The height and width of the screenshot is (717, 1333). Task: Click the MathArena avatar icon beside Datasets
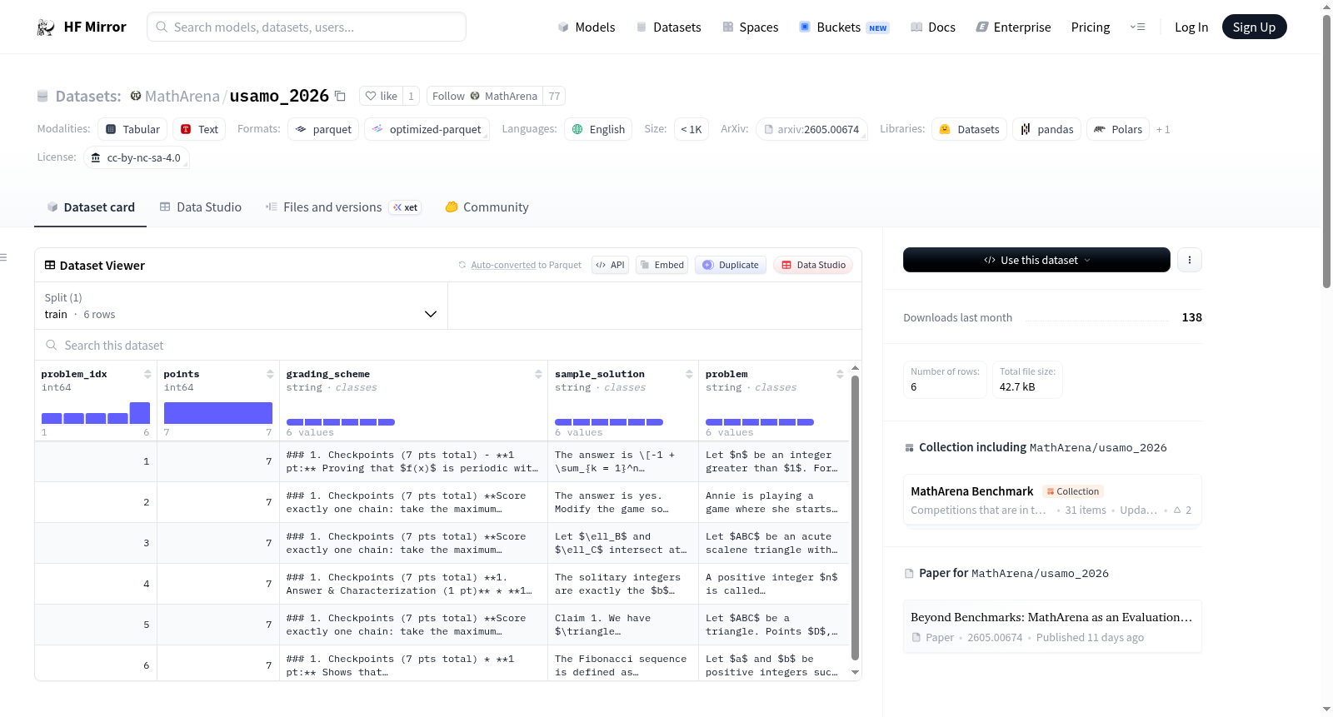136,96
